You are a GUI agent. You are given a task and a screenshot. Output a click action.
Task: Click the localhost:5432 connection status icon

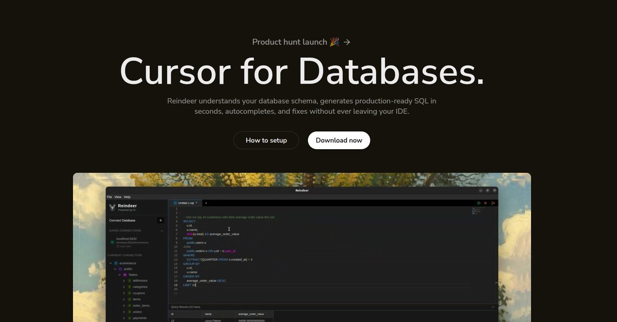point(112,242)
